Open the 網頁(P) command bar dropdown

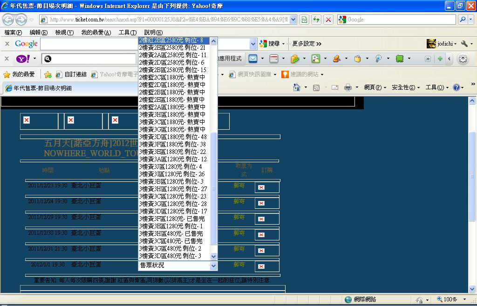pos(375,87)
